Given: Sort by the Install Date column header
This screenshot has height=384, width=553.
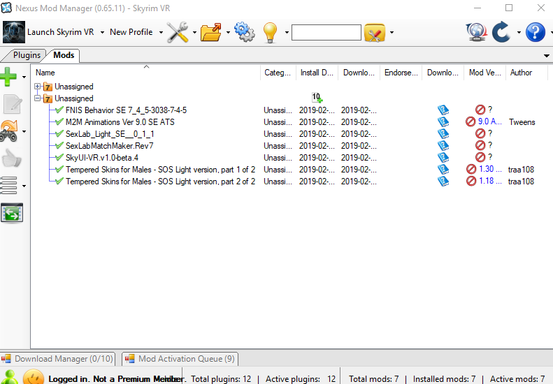Looking at the screenshot, I should (317, 73).
